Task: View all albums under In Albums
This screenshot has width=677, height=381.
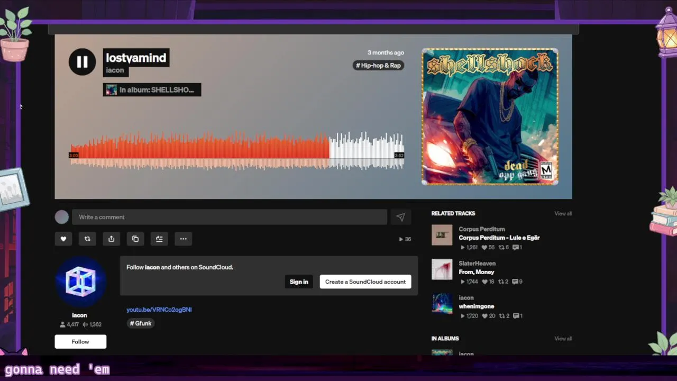Action: pos(563,339)
